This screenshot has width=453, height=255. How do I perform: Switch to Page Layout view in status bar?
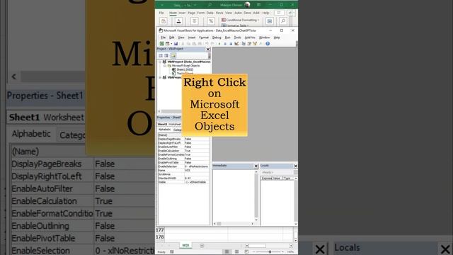[236, 252]
